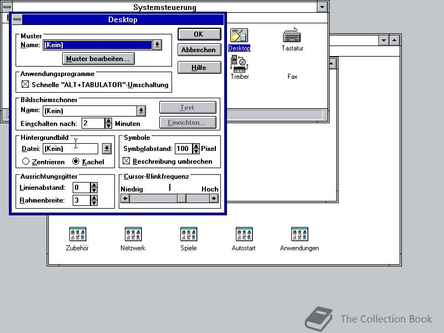
Task: Click the Linienabstand input field
Action: [x=82, y=188]
